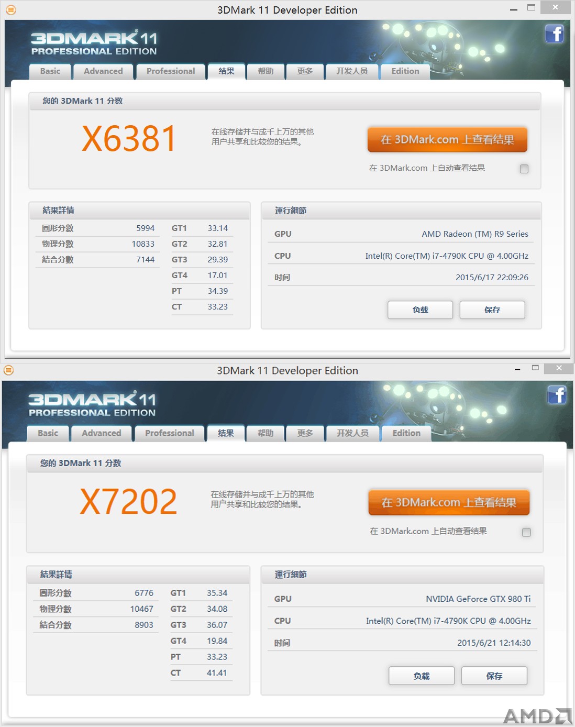Go to the 更多 tab in the Radeon R9 window

coord(305,71)
